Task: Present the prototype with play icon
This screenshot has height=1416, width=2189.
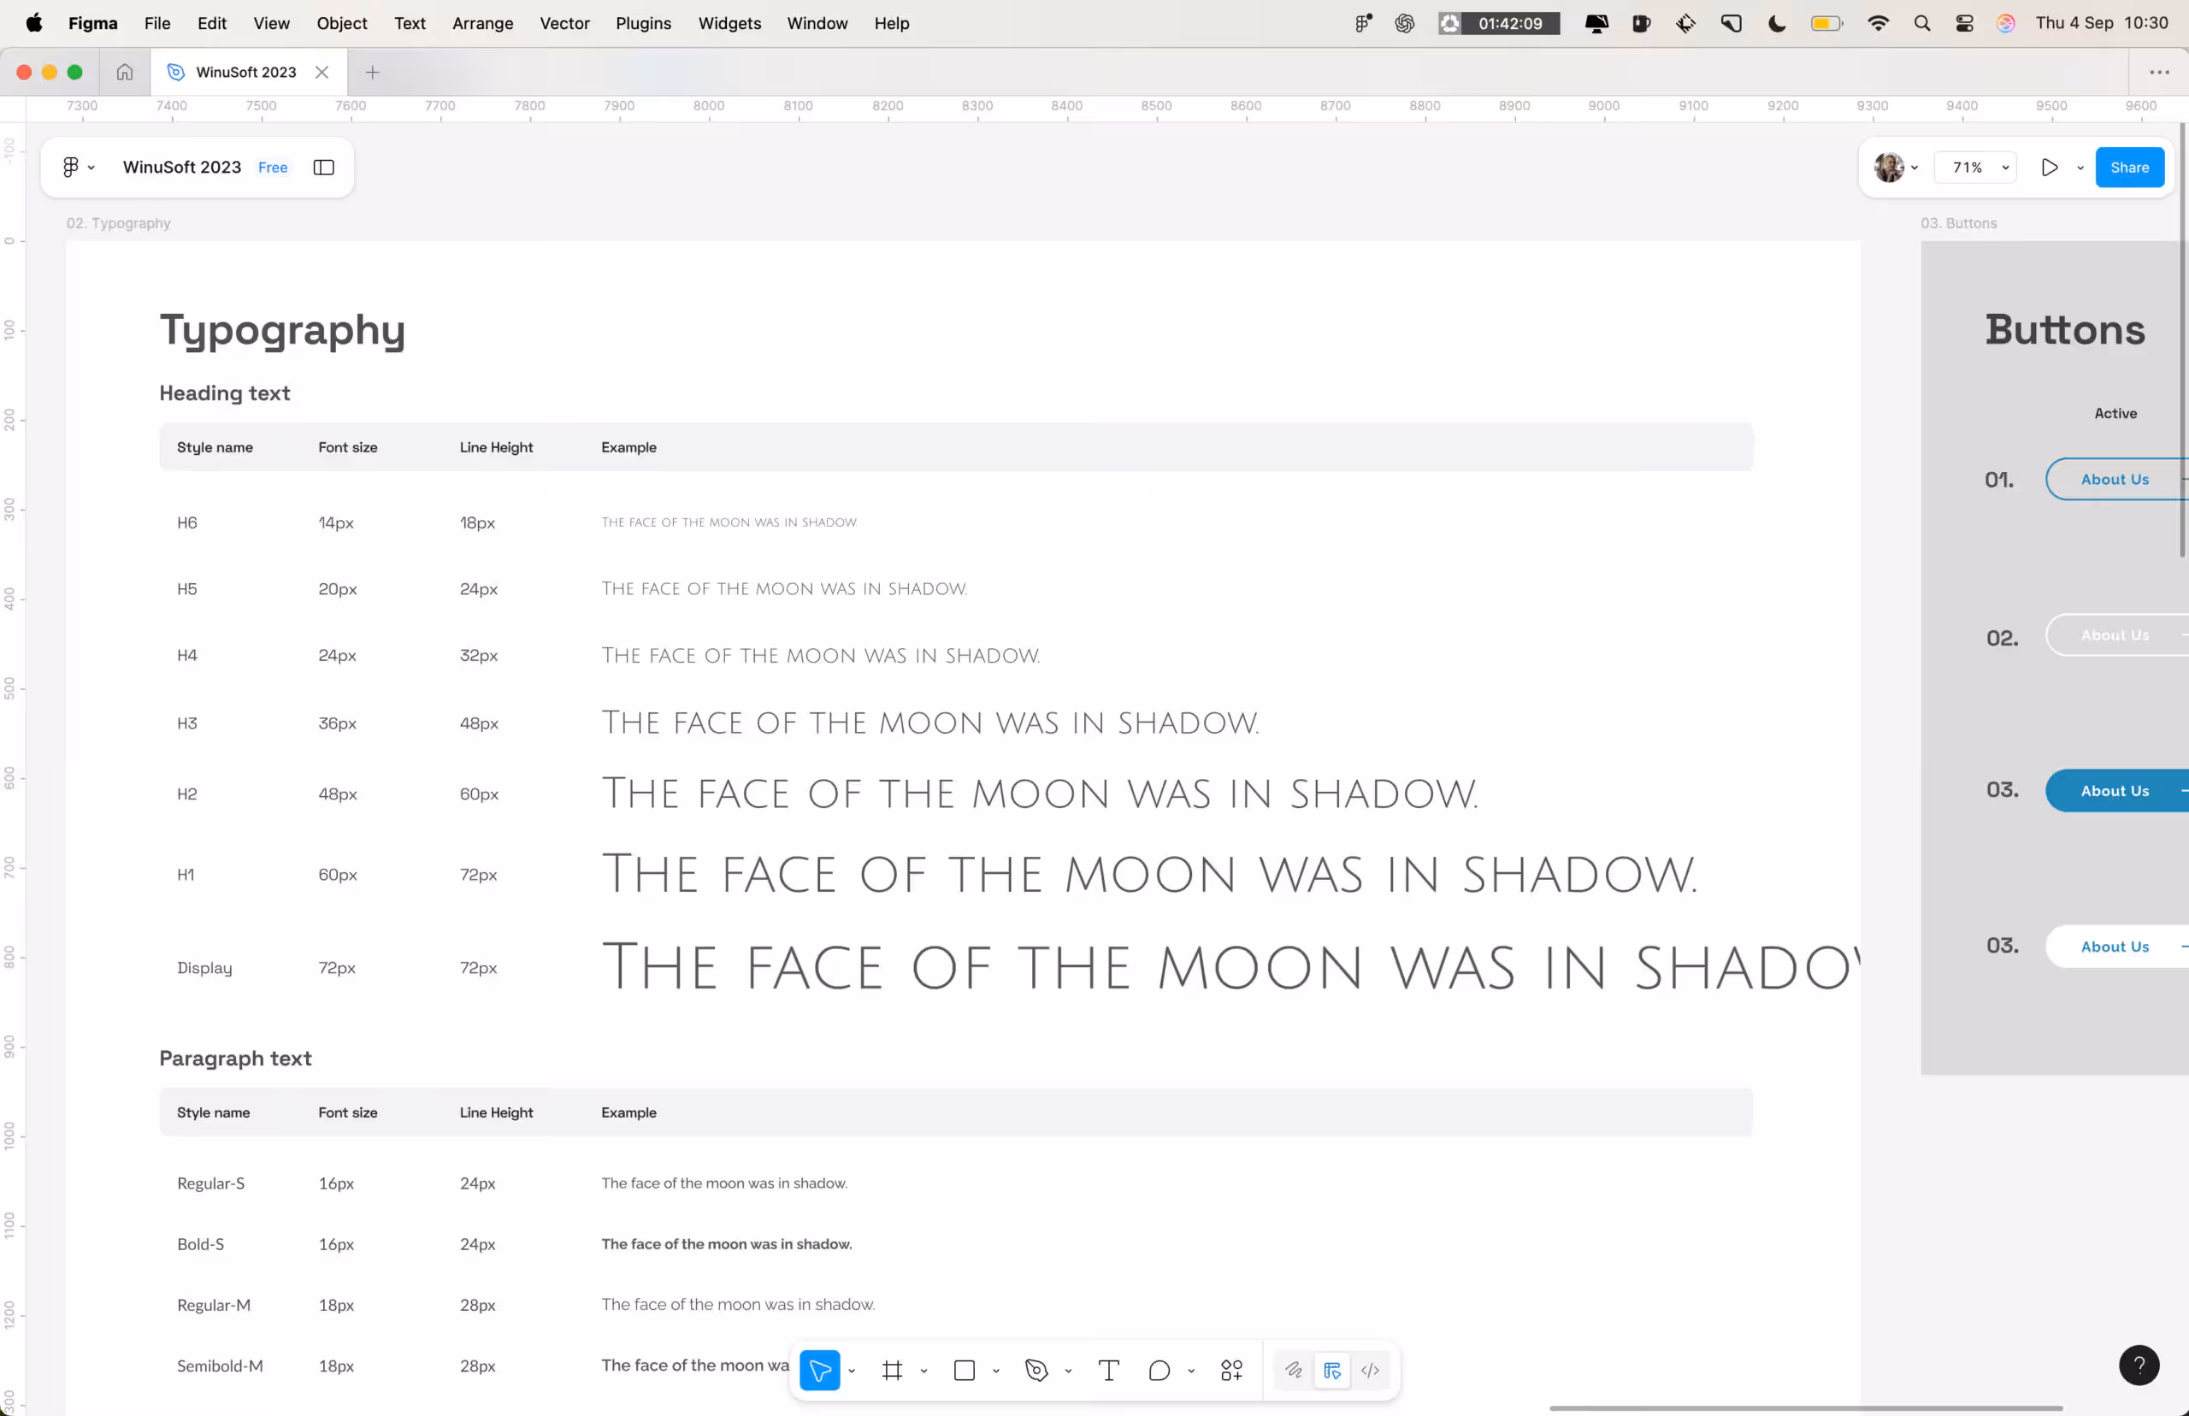Action: pos(2050,167)
